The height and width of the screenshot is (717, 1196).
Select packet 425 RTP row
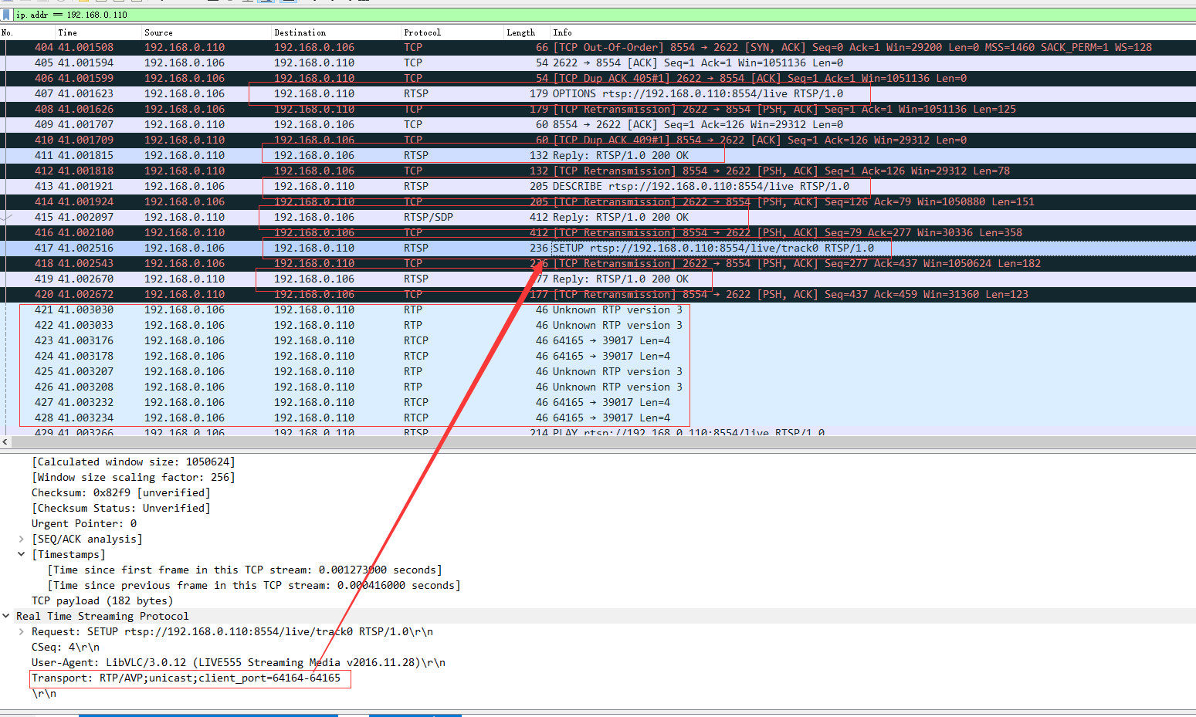[598, 371]
